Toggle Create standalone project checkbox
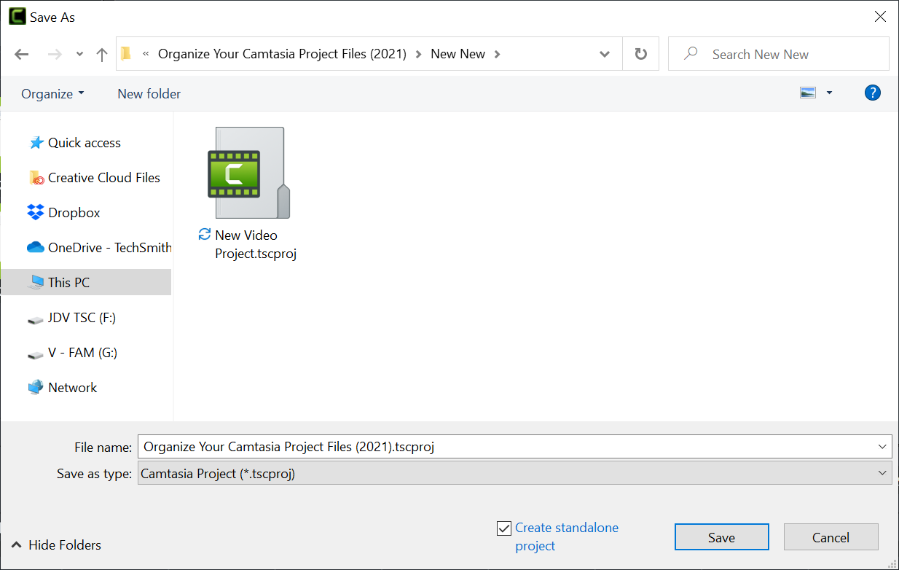This screenshot has width=899, height=570. pyautogui.click(x=504, y=528)
